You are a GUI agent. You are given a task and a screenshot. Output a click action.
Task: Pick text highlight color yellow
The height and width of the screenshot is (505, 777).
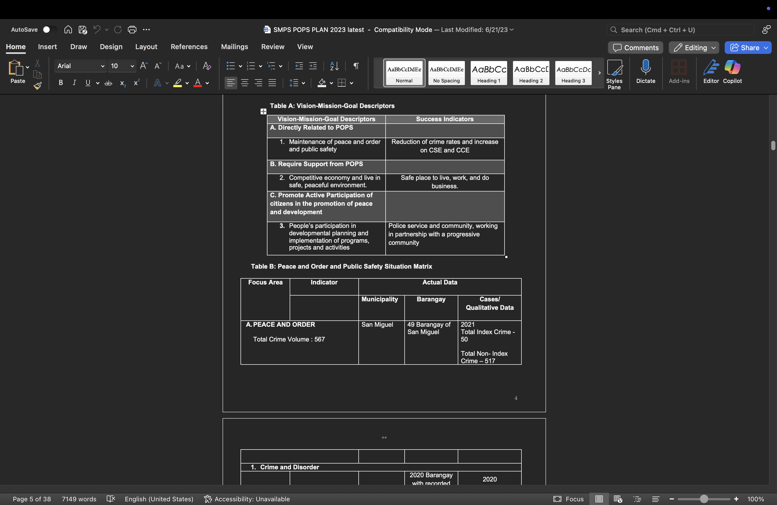(177, 83)
